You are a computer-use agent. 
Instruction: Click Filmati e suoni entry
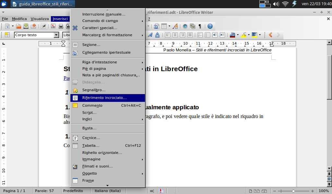click(x=108, y=166)
